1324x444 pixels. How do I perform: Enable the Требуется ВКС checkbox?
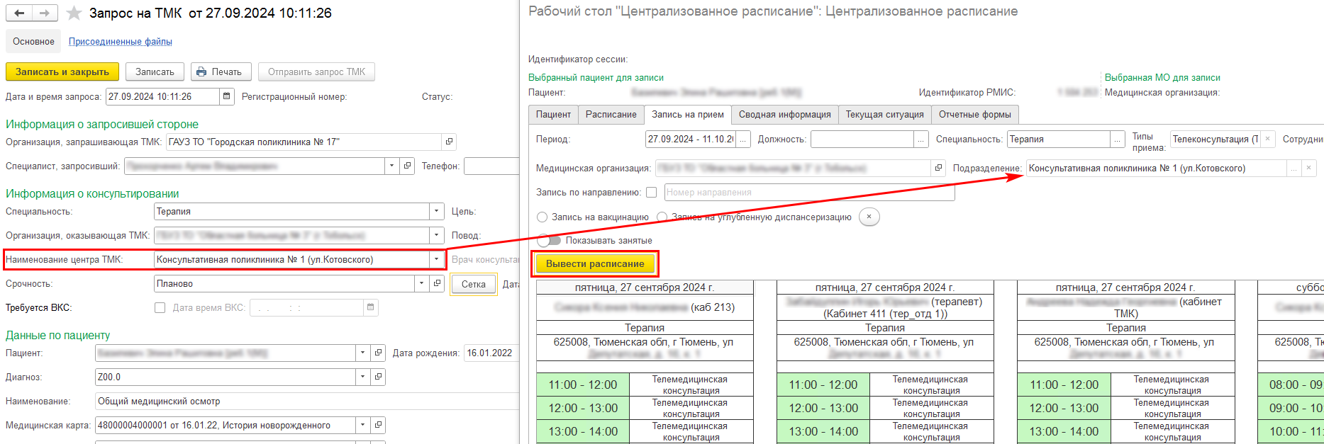160,307
